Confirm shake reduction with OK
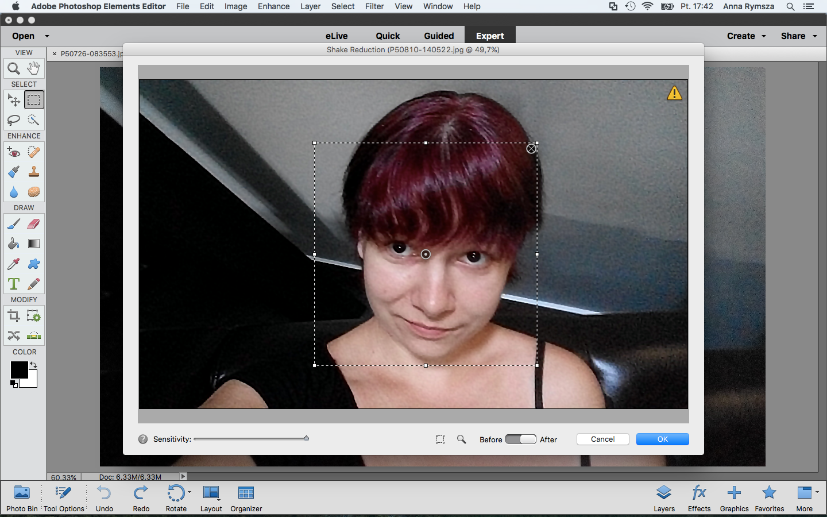 click(663, 439)
